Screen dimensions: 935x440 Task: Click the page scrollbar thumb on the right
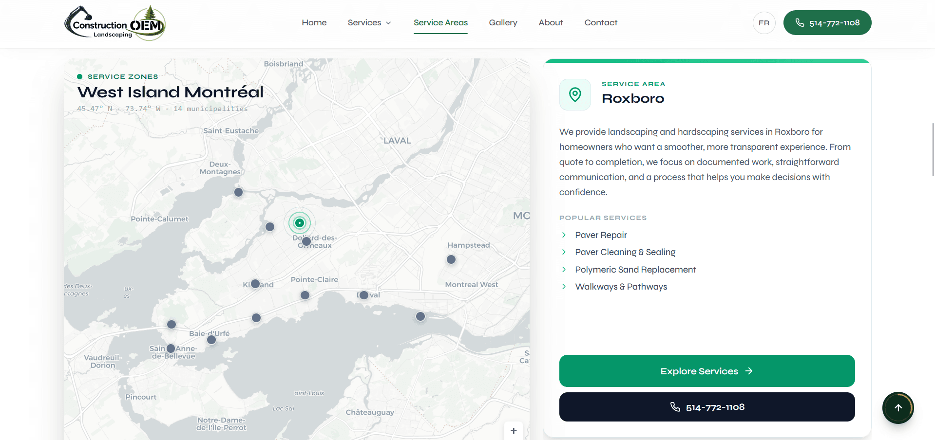(x=933, y=149)
